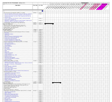This screenshot has width=112, height=102.
Task: Select the lower black summary bar
Action: point(57,83)
